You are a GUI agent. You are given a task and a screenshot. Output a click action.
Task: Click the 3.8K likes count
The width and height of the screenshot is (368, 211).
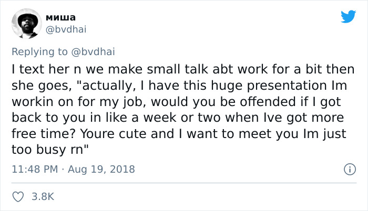point(43,197)
